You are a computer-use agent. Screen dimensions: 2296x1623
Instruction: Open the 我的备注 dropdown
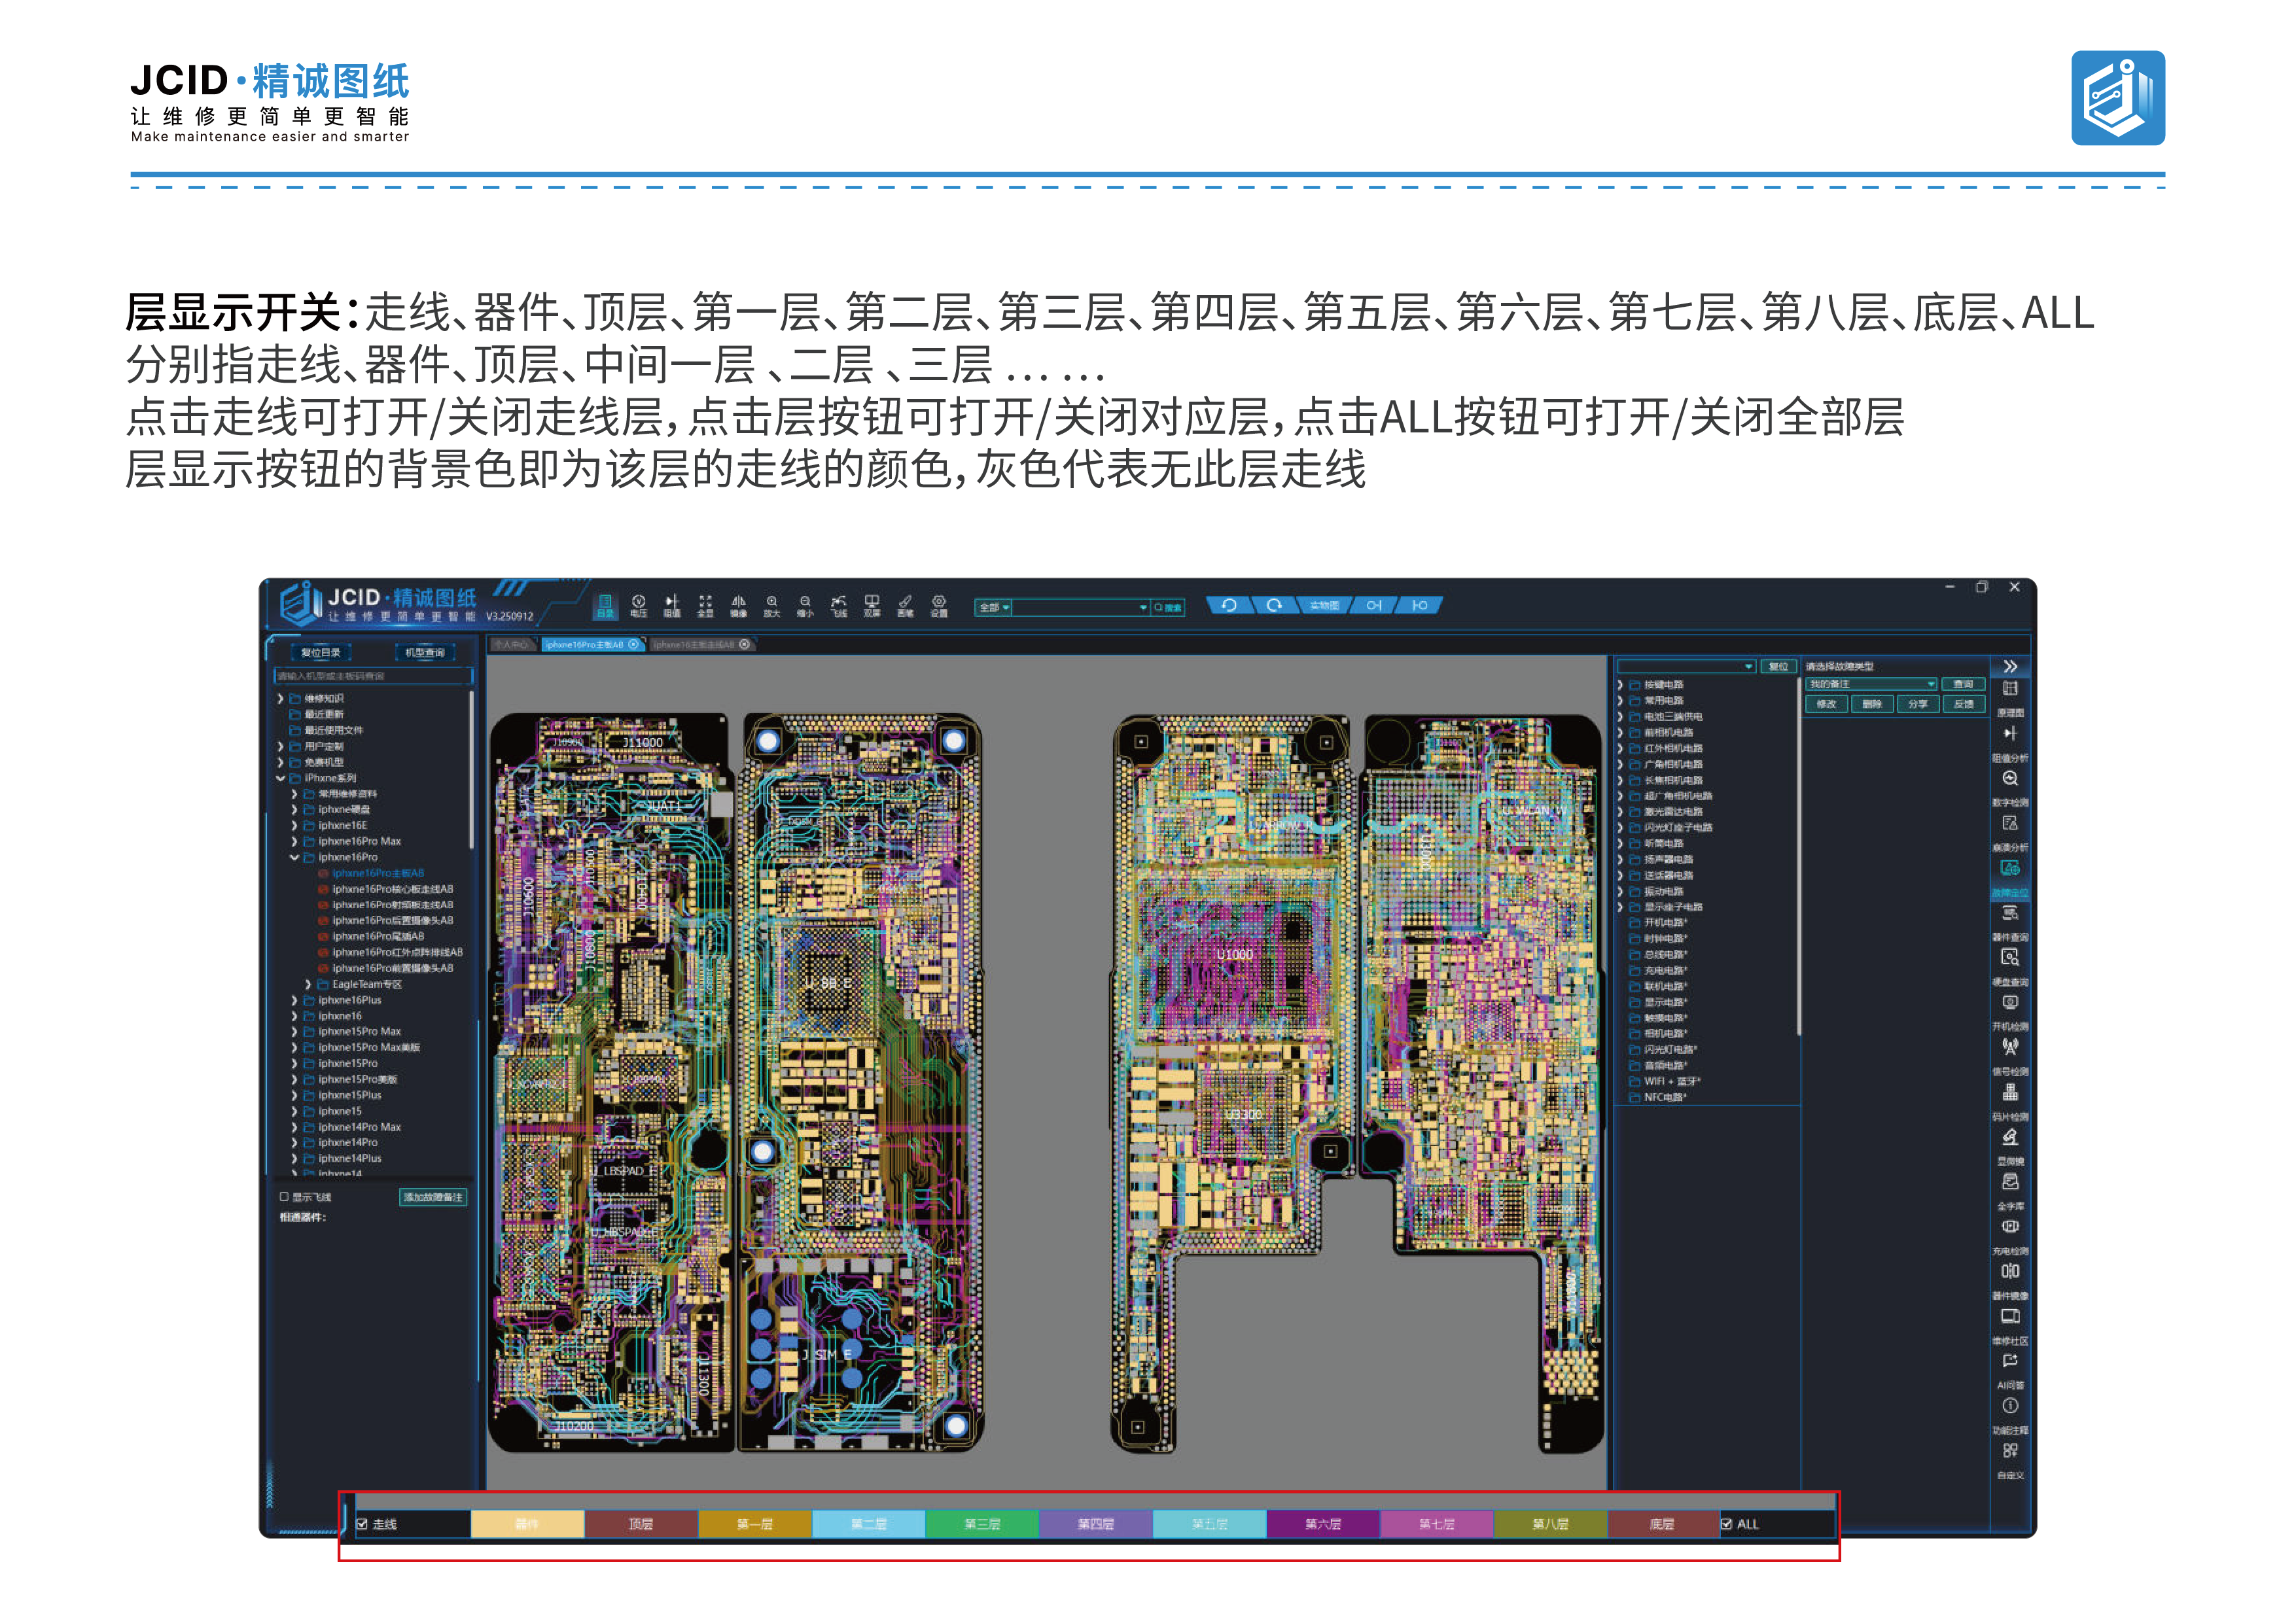click(1871, 684)
